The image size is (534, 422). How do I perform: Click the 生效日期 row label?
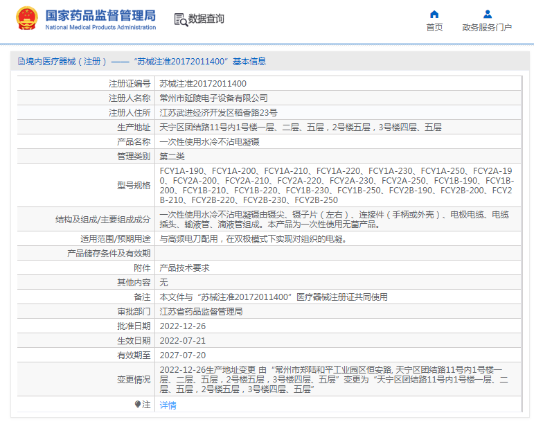134,341
